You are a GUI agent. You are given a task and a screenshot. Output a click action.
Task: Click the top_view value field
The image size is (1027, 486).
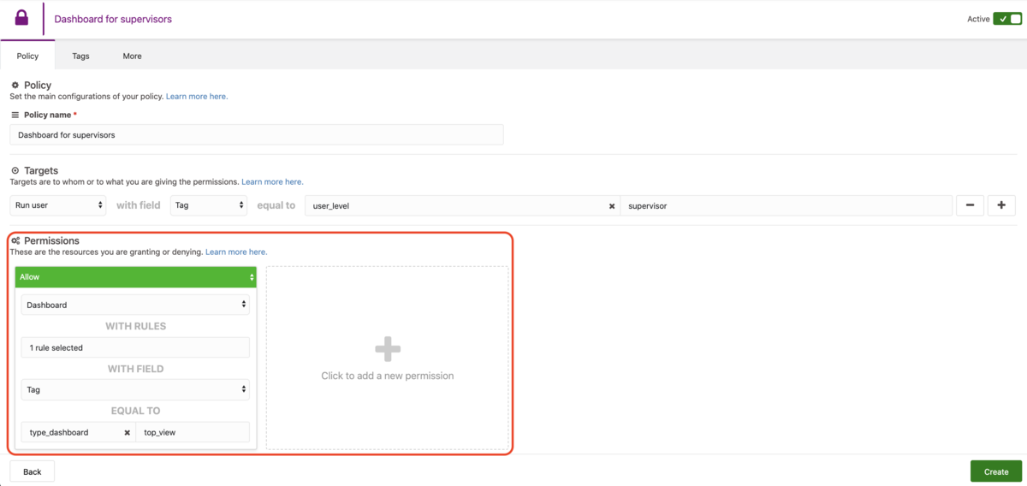(x=193, y=432)
